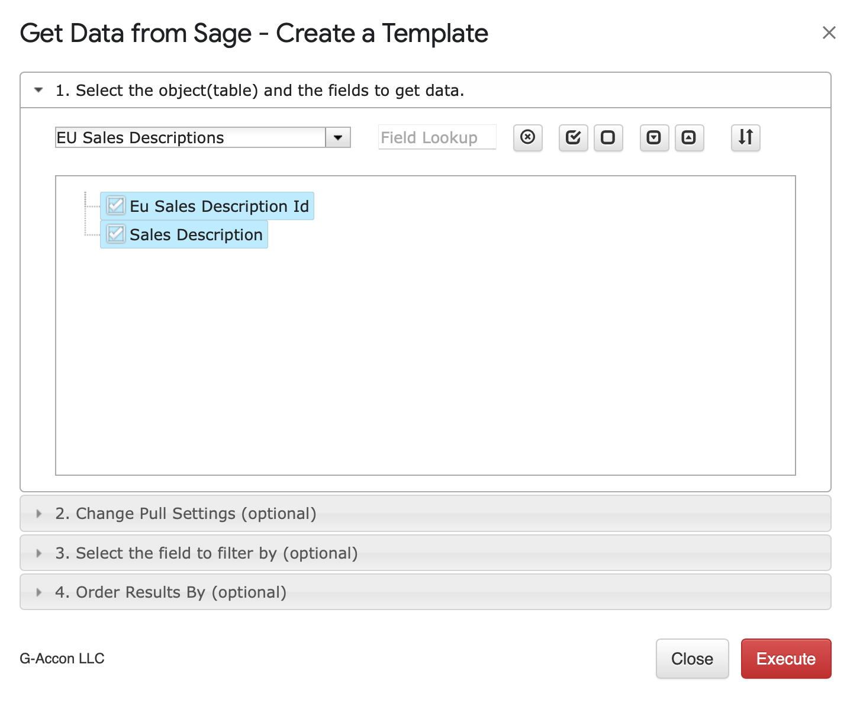The image size is (863, 703).
Task: Focus the Field Lookup input
Action: click(437, 137)
